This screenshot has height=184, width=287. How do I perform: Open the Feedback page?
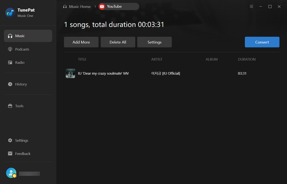pyautogui.click(x=28, y=154)
